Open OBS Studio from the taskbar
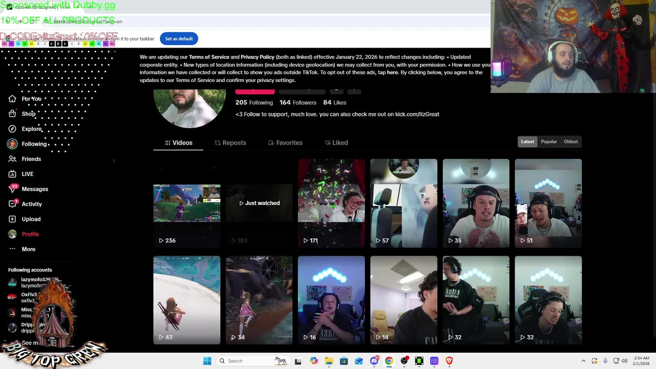656x369 pixels. click(x=404, y=361)
